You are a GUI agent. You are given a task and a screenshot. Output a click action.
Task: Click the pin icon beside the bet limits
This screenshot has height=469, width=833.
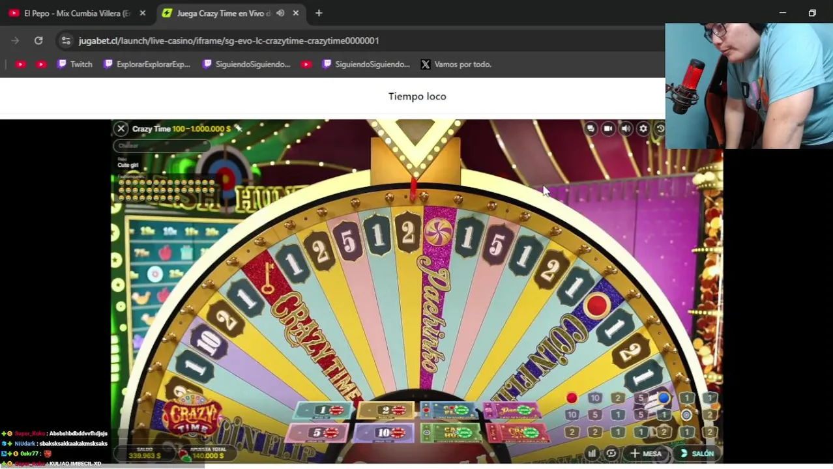coord(239,129)
